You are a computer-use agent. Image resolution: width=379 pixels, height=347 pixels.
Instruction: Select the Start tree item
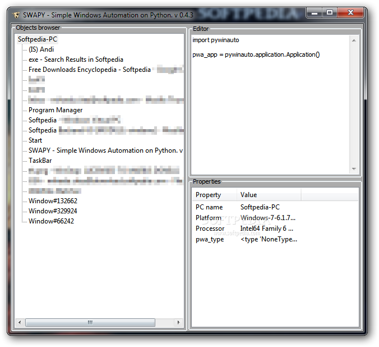pyautogui.click(x=35, y=140)
